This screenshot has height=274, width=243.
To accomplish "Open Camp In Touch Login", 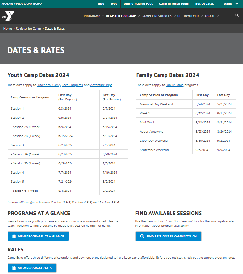I will [x=174, y=4].
